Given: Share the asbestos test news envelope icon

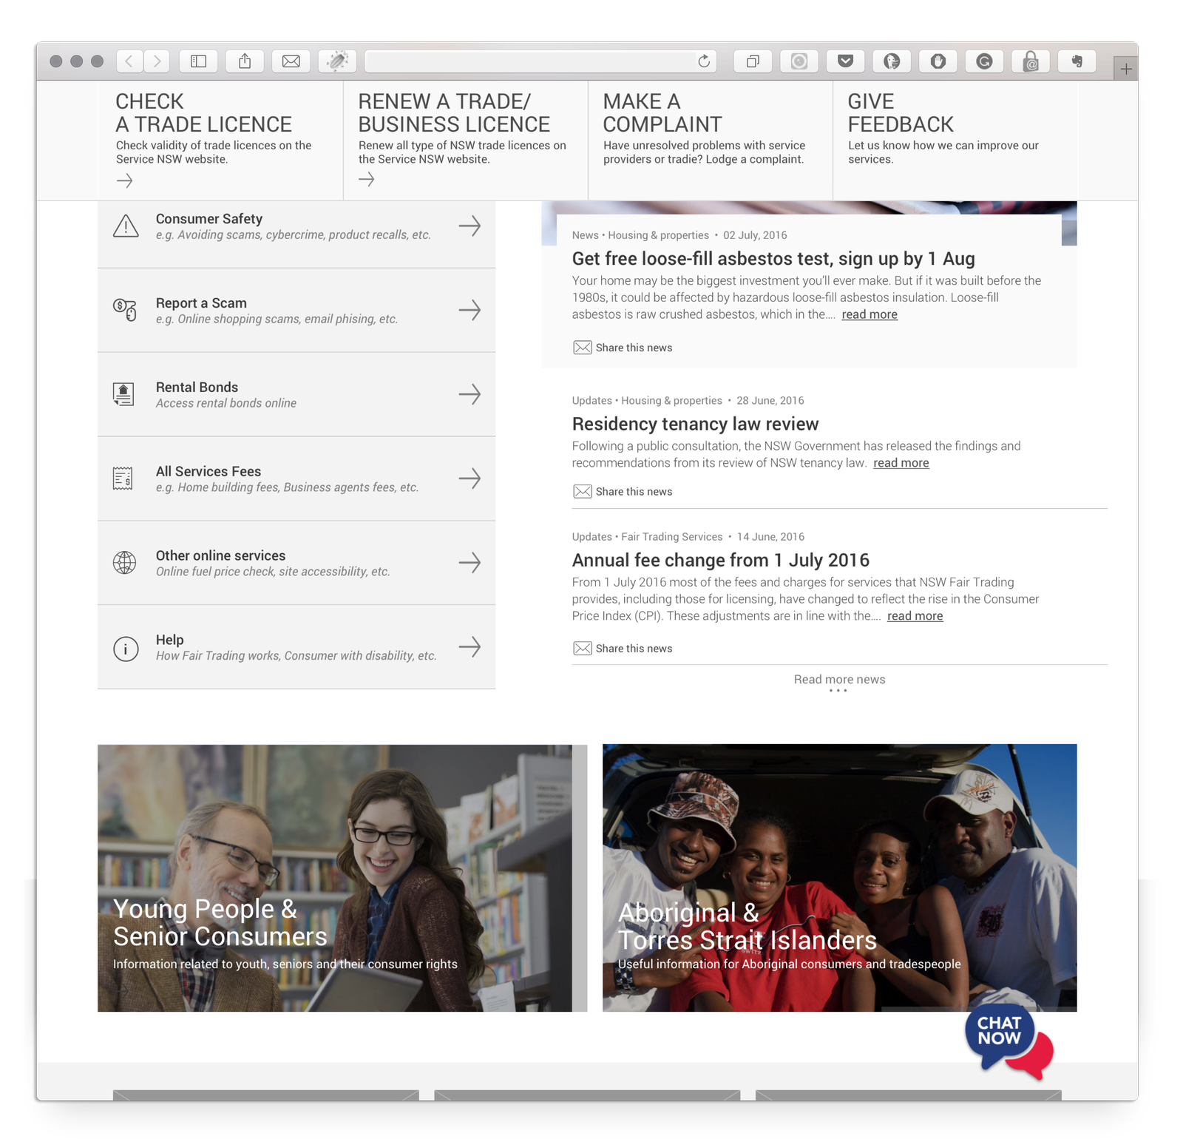Looking at the screenshot, I should [583, 348].
